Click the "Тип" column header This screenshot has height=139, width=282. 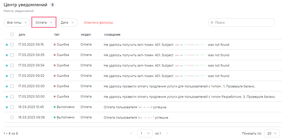(x=57, y=35)
